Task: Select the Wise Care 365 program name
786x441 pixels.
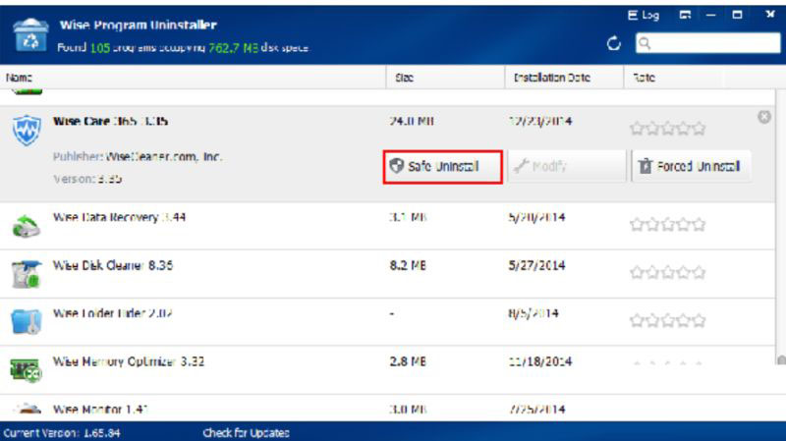Action: coord(110,121)
